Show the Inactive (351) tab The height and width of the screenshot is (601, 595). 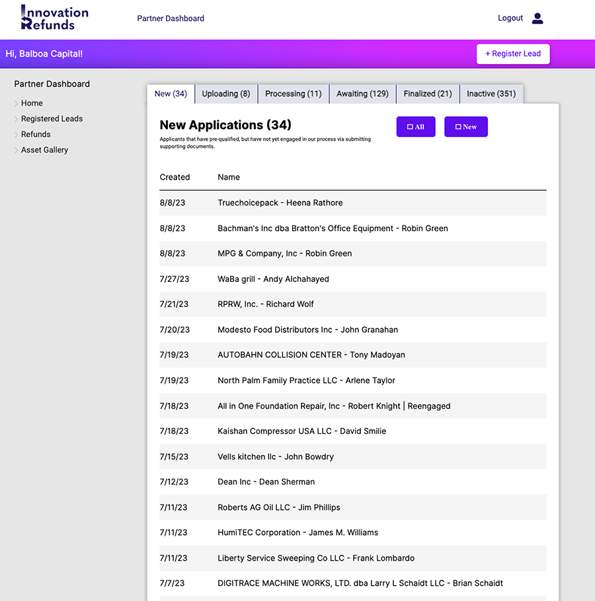(491, 94)
